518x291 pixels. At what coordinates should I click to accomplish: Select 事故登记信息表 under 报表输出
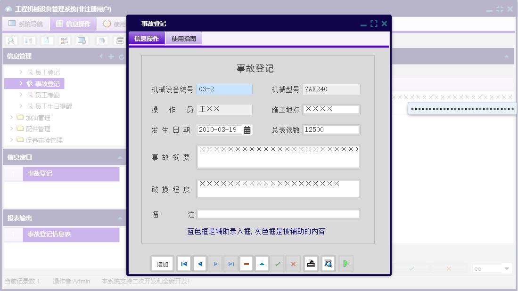coord(49,234)
